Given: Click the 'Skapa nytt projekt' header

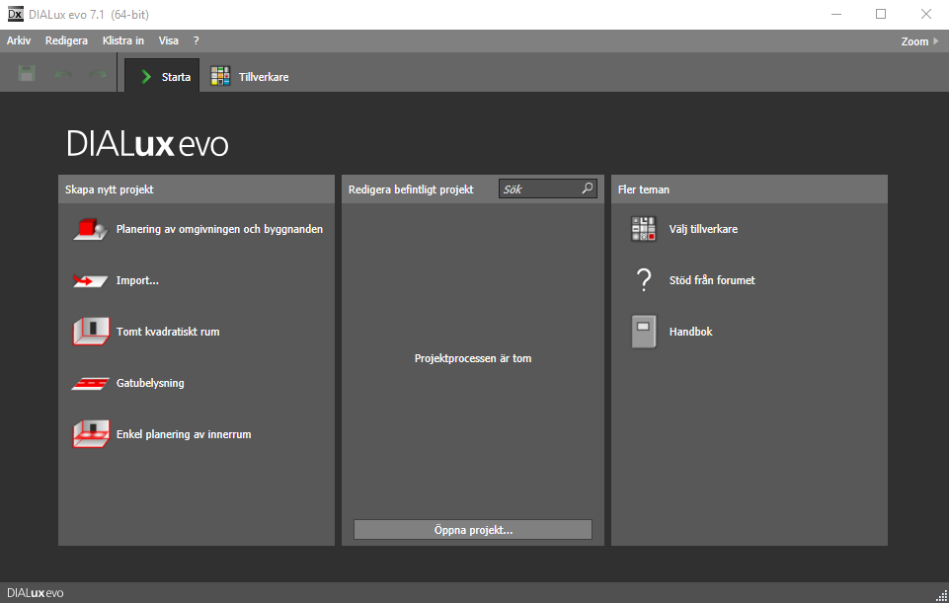Looking at the screenshot, I should (x=109, y=189).
